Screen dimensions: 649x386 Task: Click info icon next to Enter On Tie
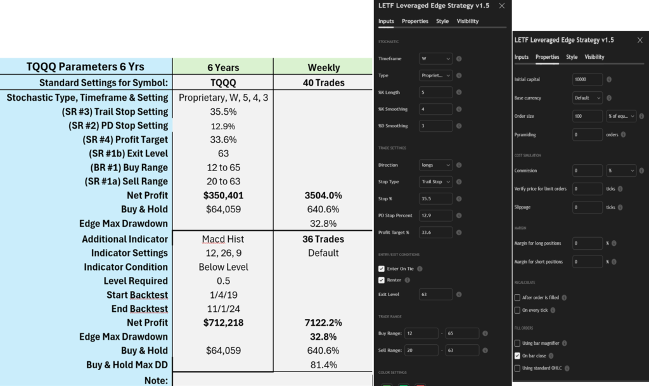(x=420, y=269)
